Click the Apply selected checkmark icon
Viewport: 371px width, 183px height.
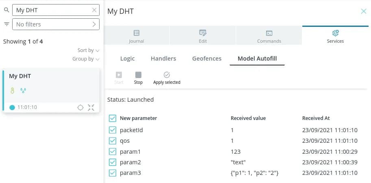pos(167,75)
